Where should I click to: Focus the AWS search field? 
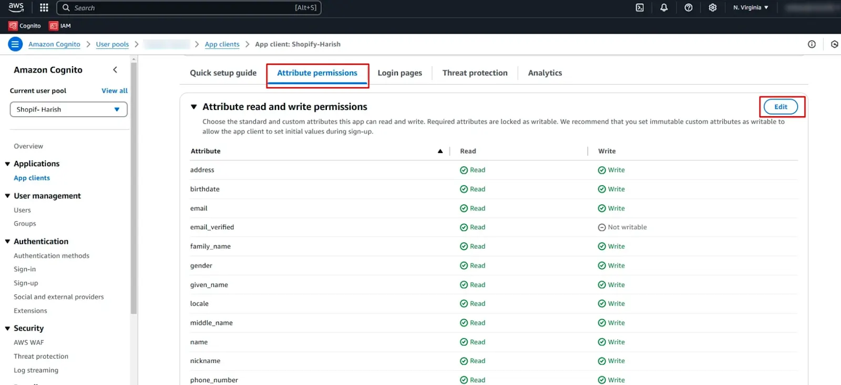pyautogui.click(x=189, y=7)
